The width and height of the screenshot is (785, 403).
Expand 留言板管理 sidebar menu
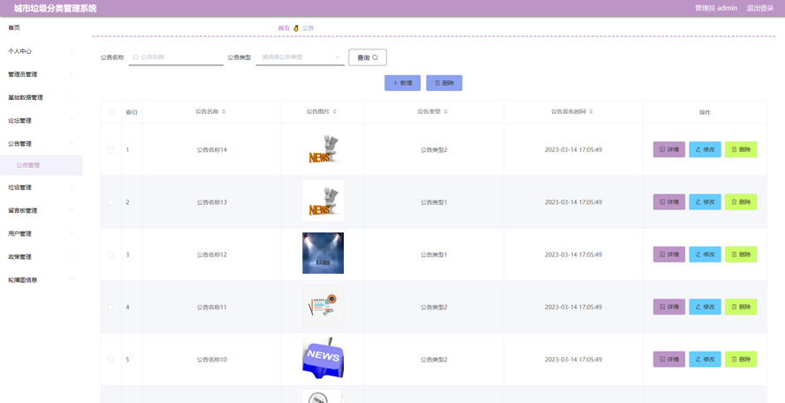pos(41,210)
